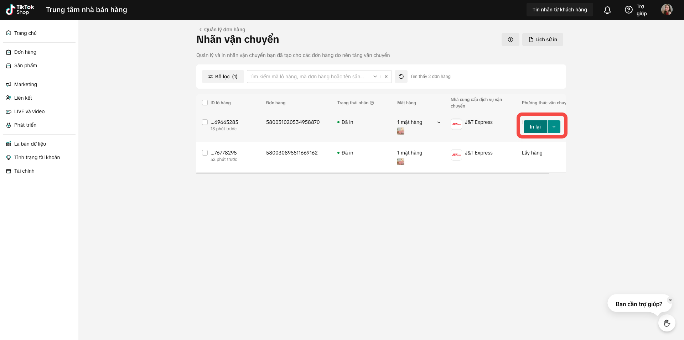Click the user profile avatar
Screen dimensions: 684x340
point(667,10)
